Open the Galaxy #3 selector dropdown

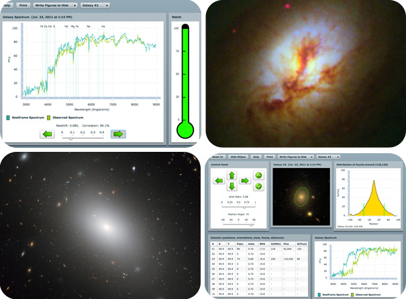click(x=328, y=157)
